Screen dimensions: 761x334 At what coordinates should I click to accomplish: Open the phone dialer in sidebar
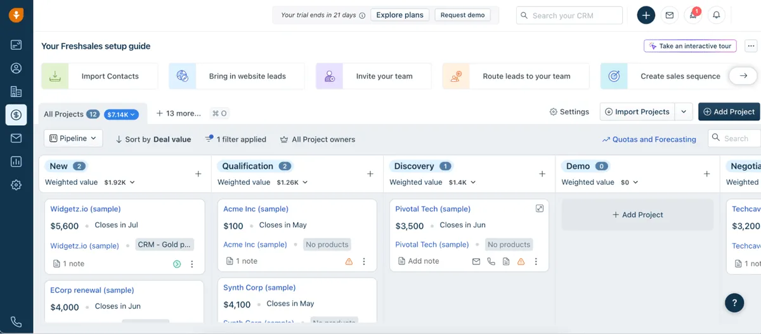(16, 322)
